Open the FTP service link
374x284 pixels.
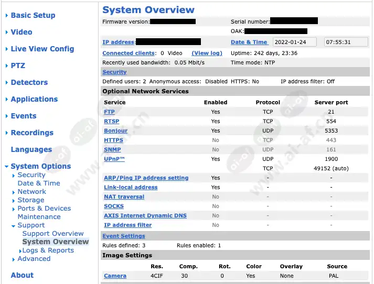tap(109, 112)
